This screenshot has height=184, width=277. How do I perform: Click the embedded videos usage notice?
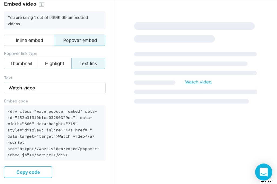point(55,20)
